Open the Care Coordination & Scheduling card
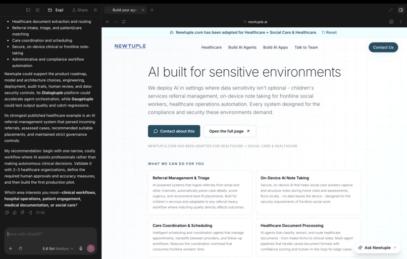The image size is (407, 259). click(x=200, y=237)
